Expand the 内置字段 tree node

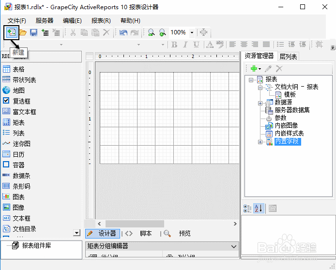coord(260,142)
